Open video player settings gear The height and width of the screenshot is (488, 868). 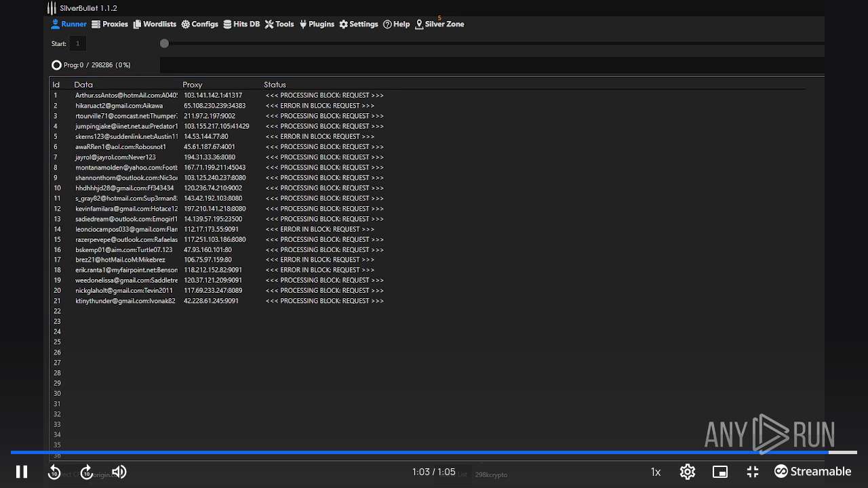pos(688,472)
